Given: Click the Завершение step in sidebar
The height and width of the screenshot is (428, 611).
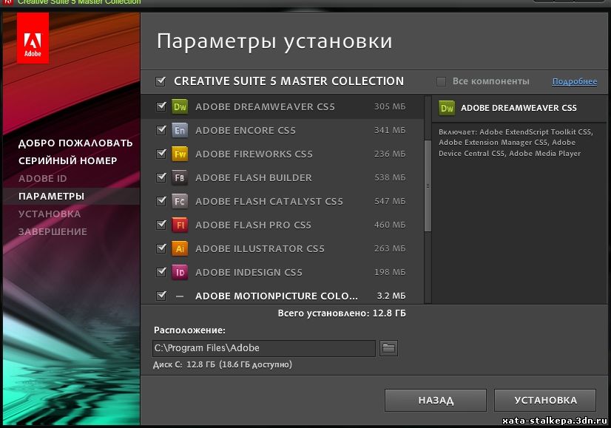Looking at the screenshot, I should coord(53,231).
